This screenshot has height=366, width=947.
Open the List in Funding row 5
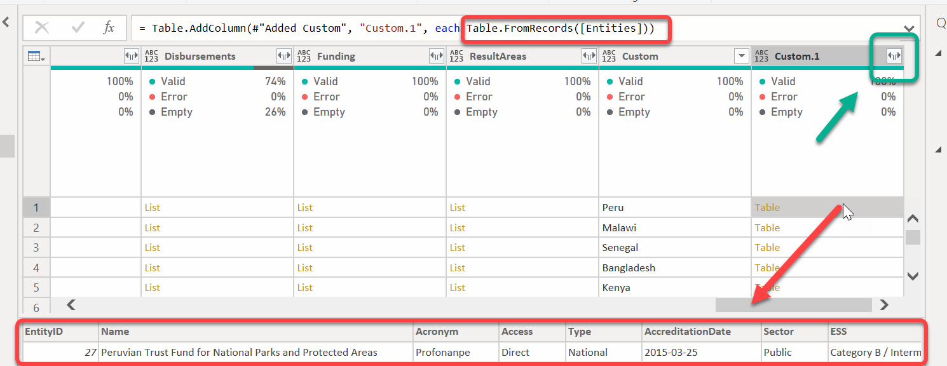tap(305, 287)
